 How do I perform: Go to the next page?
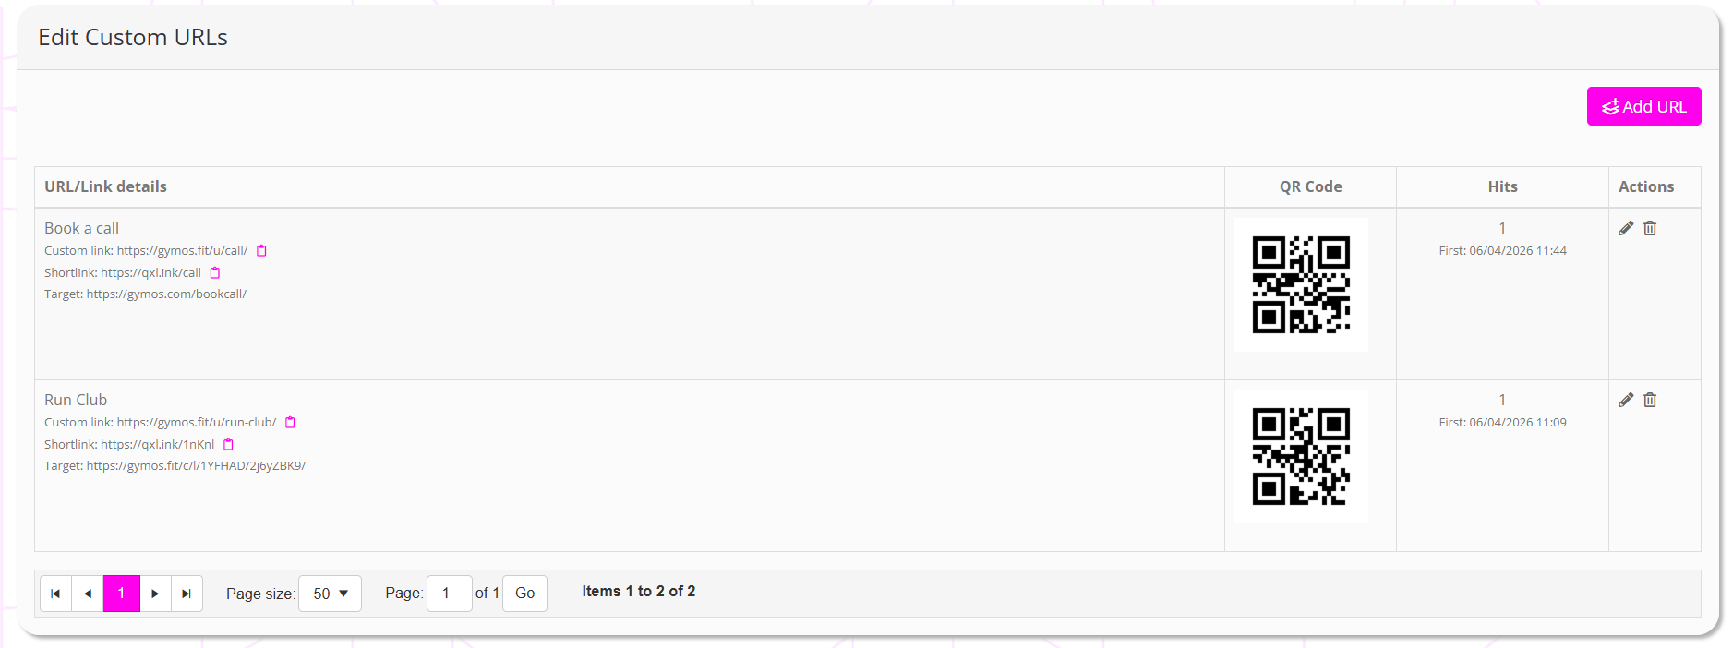155,594
